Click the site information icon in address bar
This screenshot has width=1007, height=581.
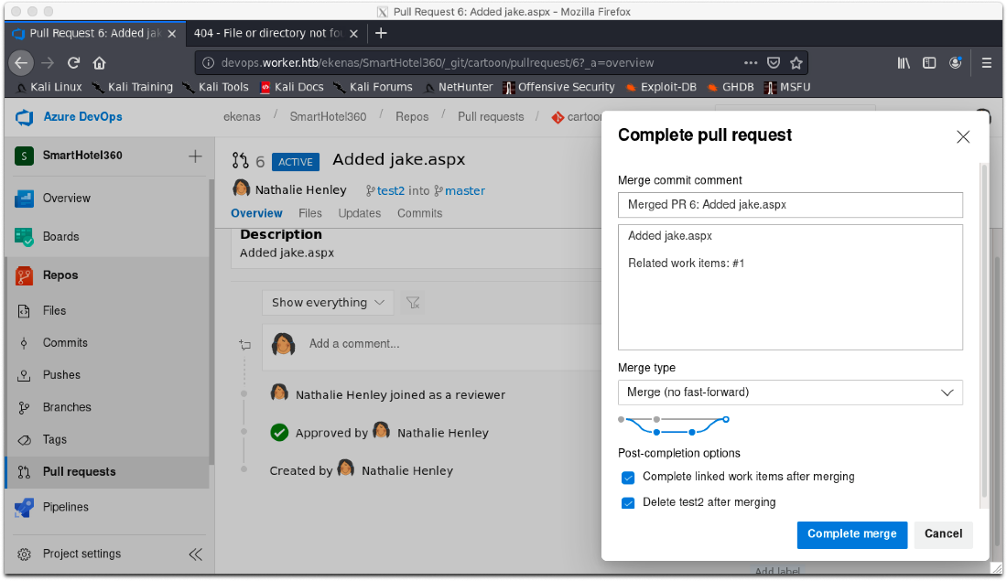click(208, 63)
